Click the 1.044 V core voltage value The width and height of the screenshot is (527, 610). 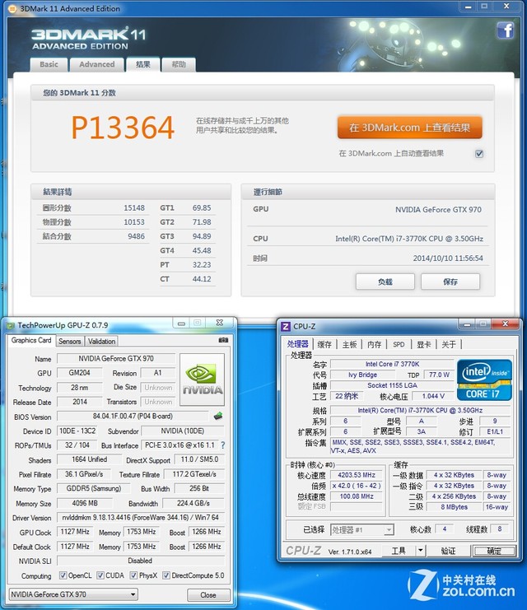point(433,396)
